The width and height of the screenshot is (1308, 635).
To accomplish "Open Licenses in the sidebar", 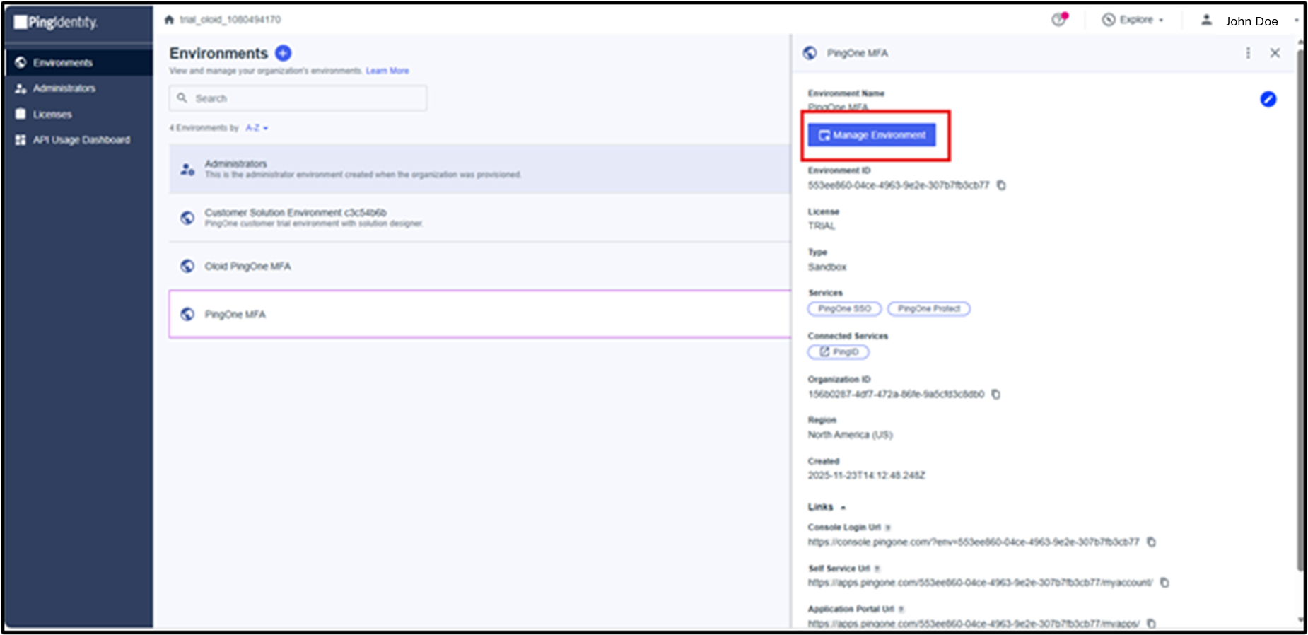I will 78,115.
